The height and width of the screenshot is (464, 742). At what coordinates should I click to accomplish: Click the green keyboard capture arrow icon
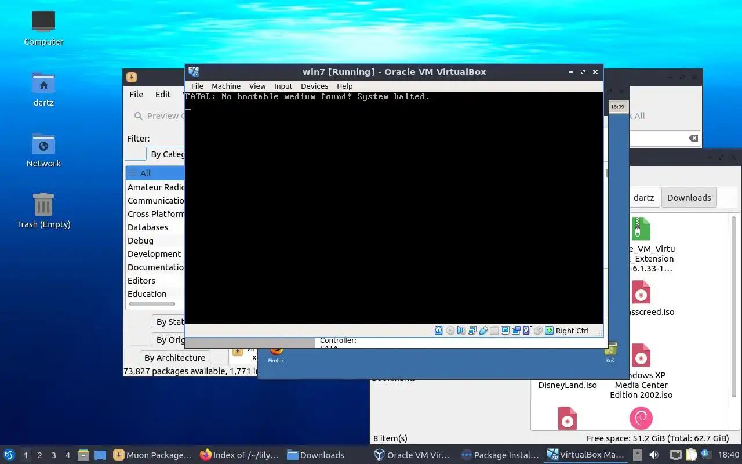point(549,331)
